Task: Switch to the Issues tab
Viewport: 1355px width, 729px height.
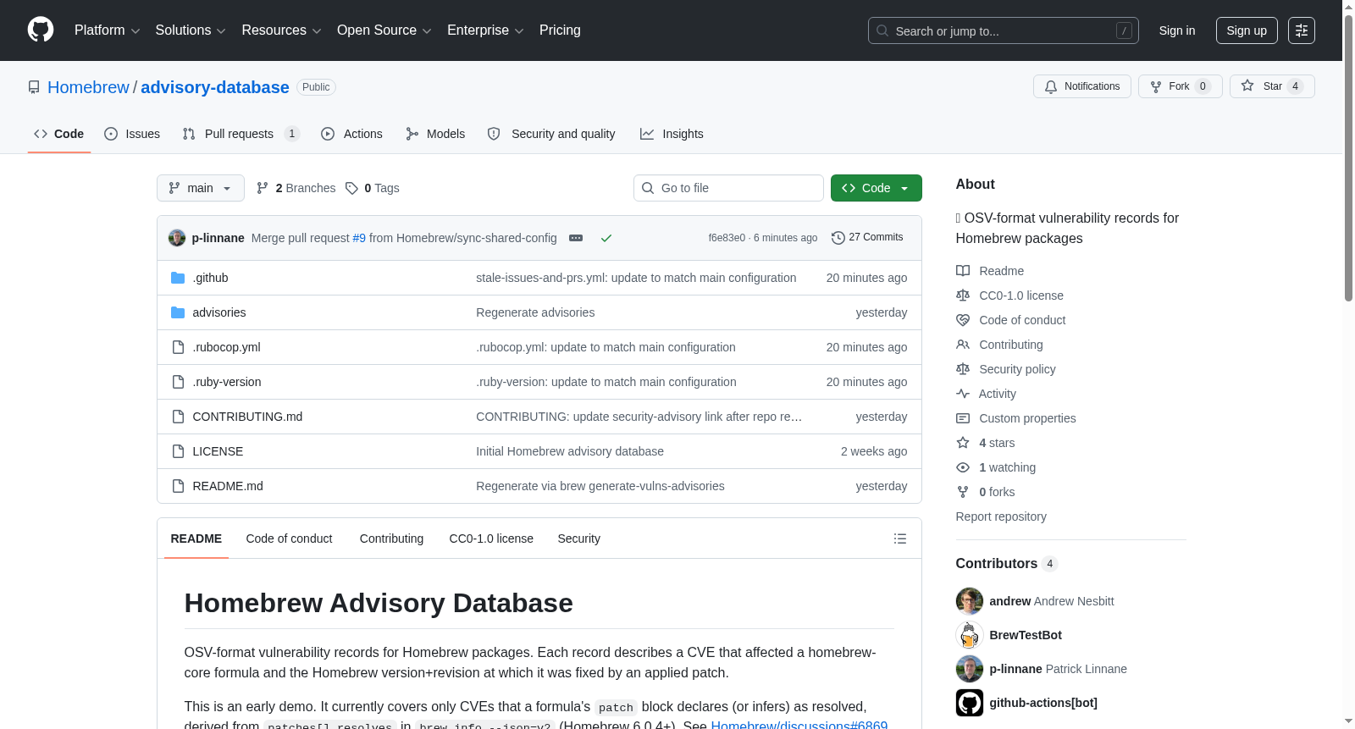Action: (132, 134)
